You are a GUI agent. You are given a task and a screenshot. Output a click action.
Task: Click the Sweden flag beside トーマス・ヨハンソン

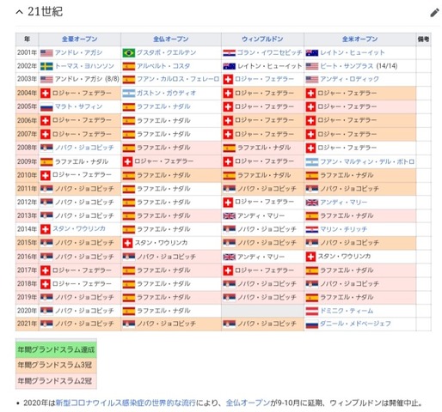(46, 66)
